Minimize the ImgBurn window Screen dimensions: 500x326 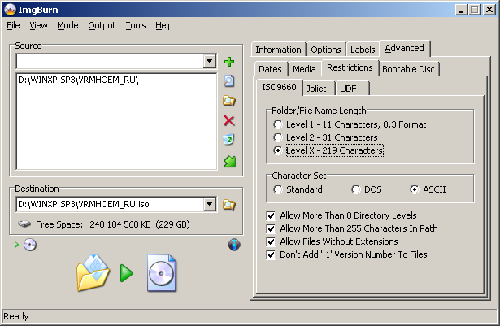(461, 10)
